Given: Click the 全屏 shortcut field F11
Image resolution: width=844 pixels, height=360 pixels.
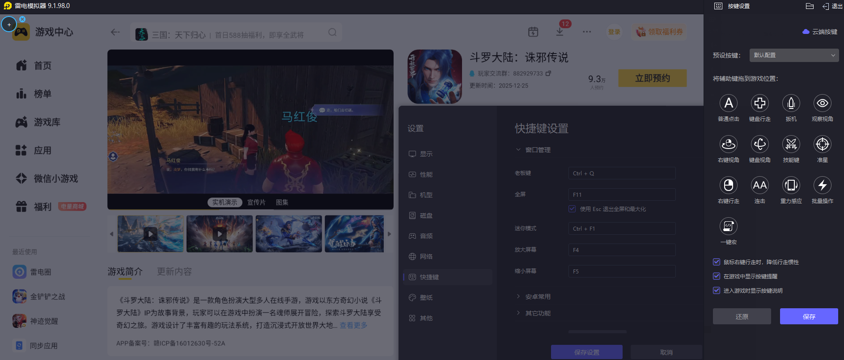Looking at the screenshot, I should (x=622, y=194).
